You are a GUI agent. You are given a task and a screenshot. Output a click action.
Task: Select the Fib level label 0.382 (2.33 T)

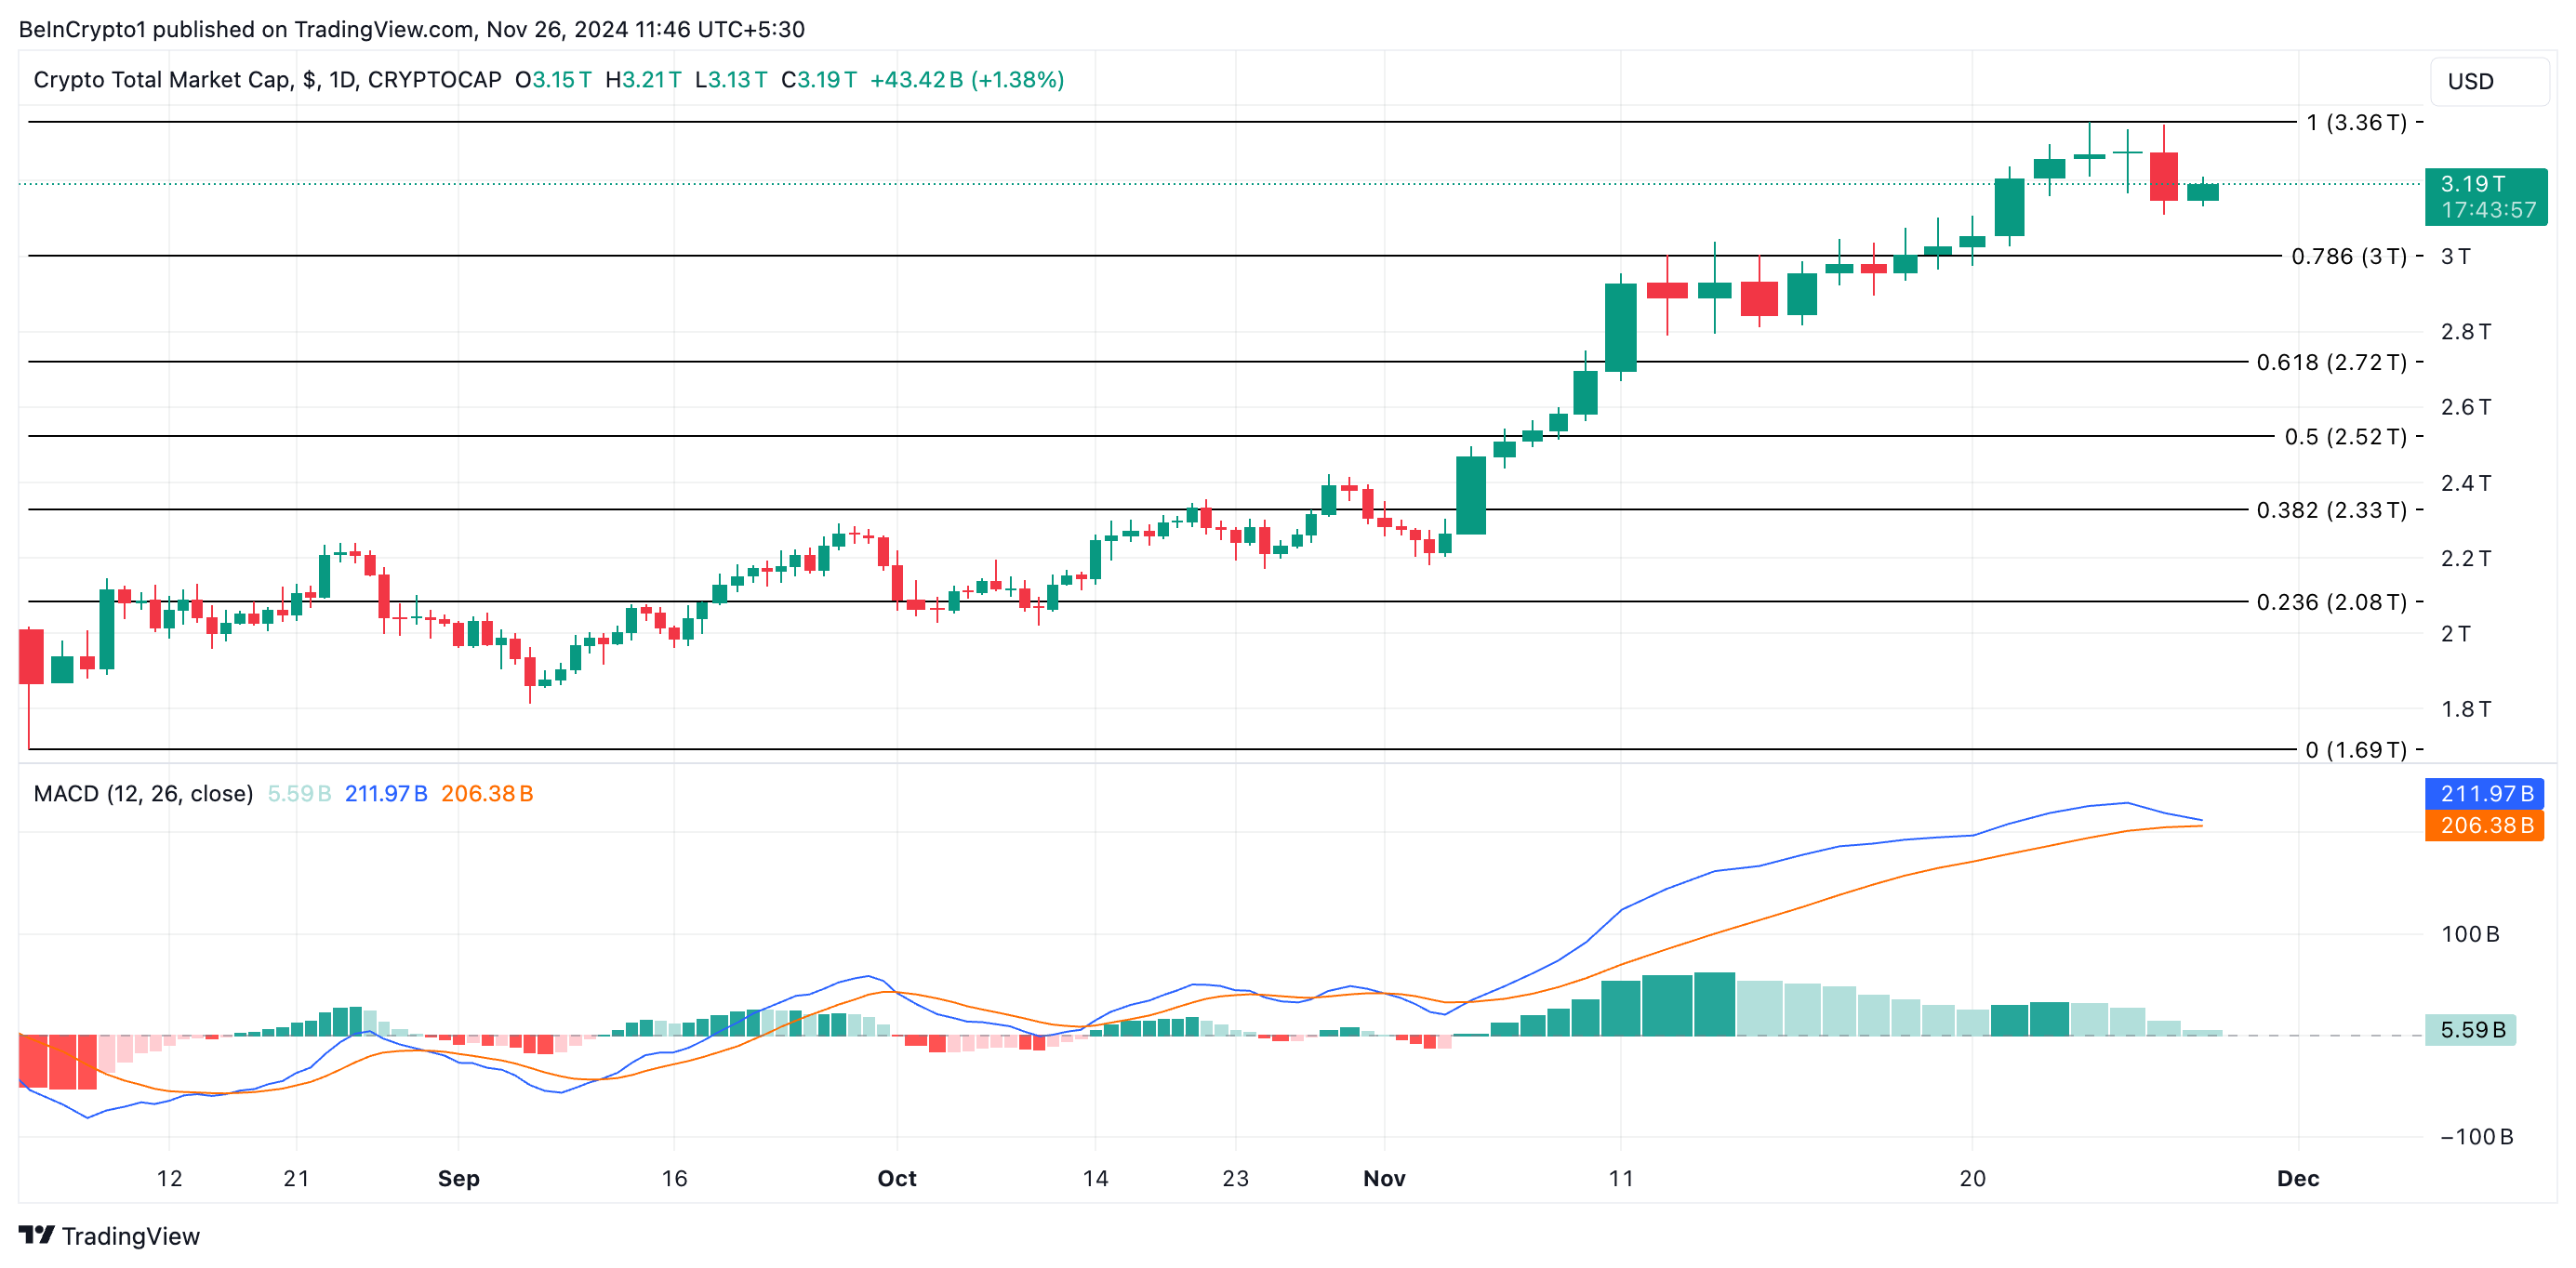coord(2331,510)
